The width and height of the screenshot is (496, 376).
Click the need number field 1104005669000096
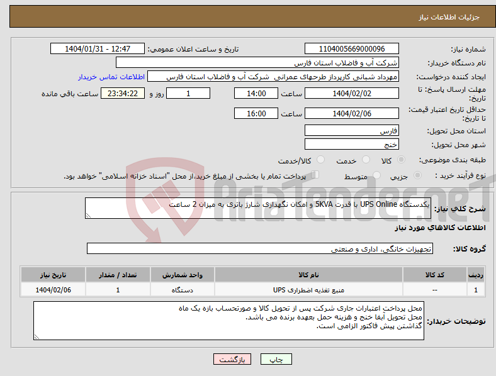(x=351, y=48)
